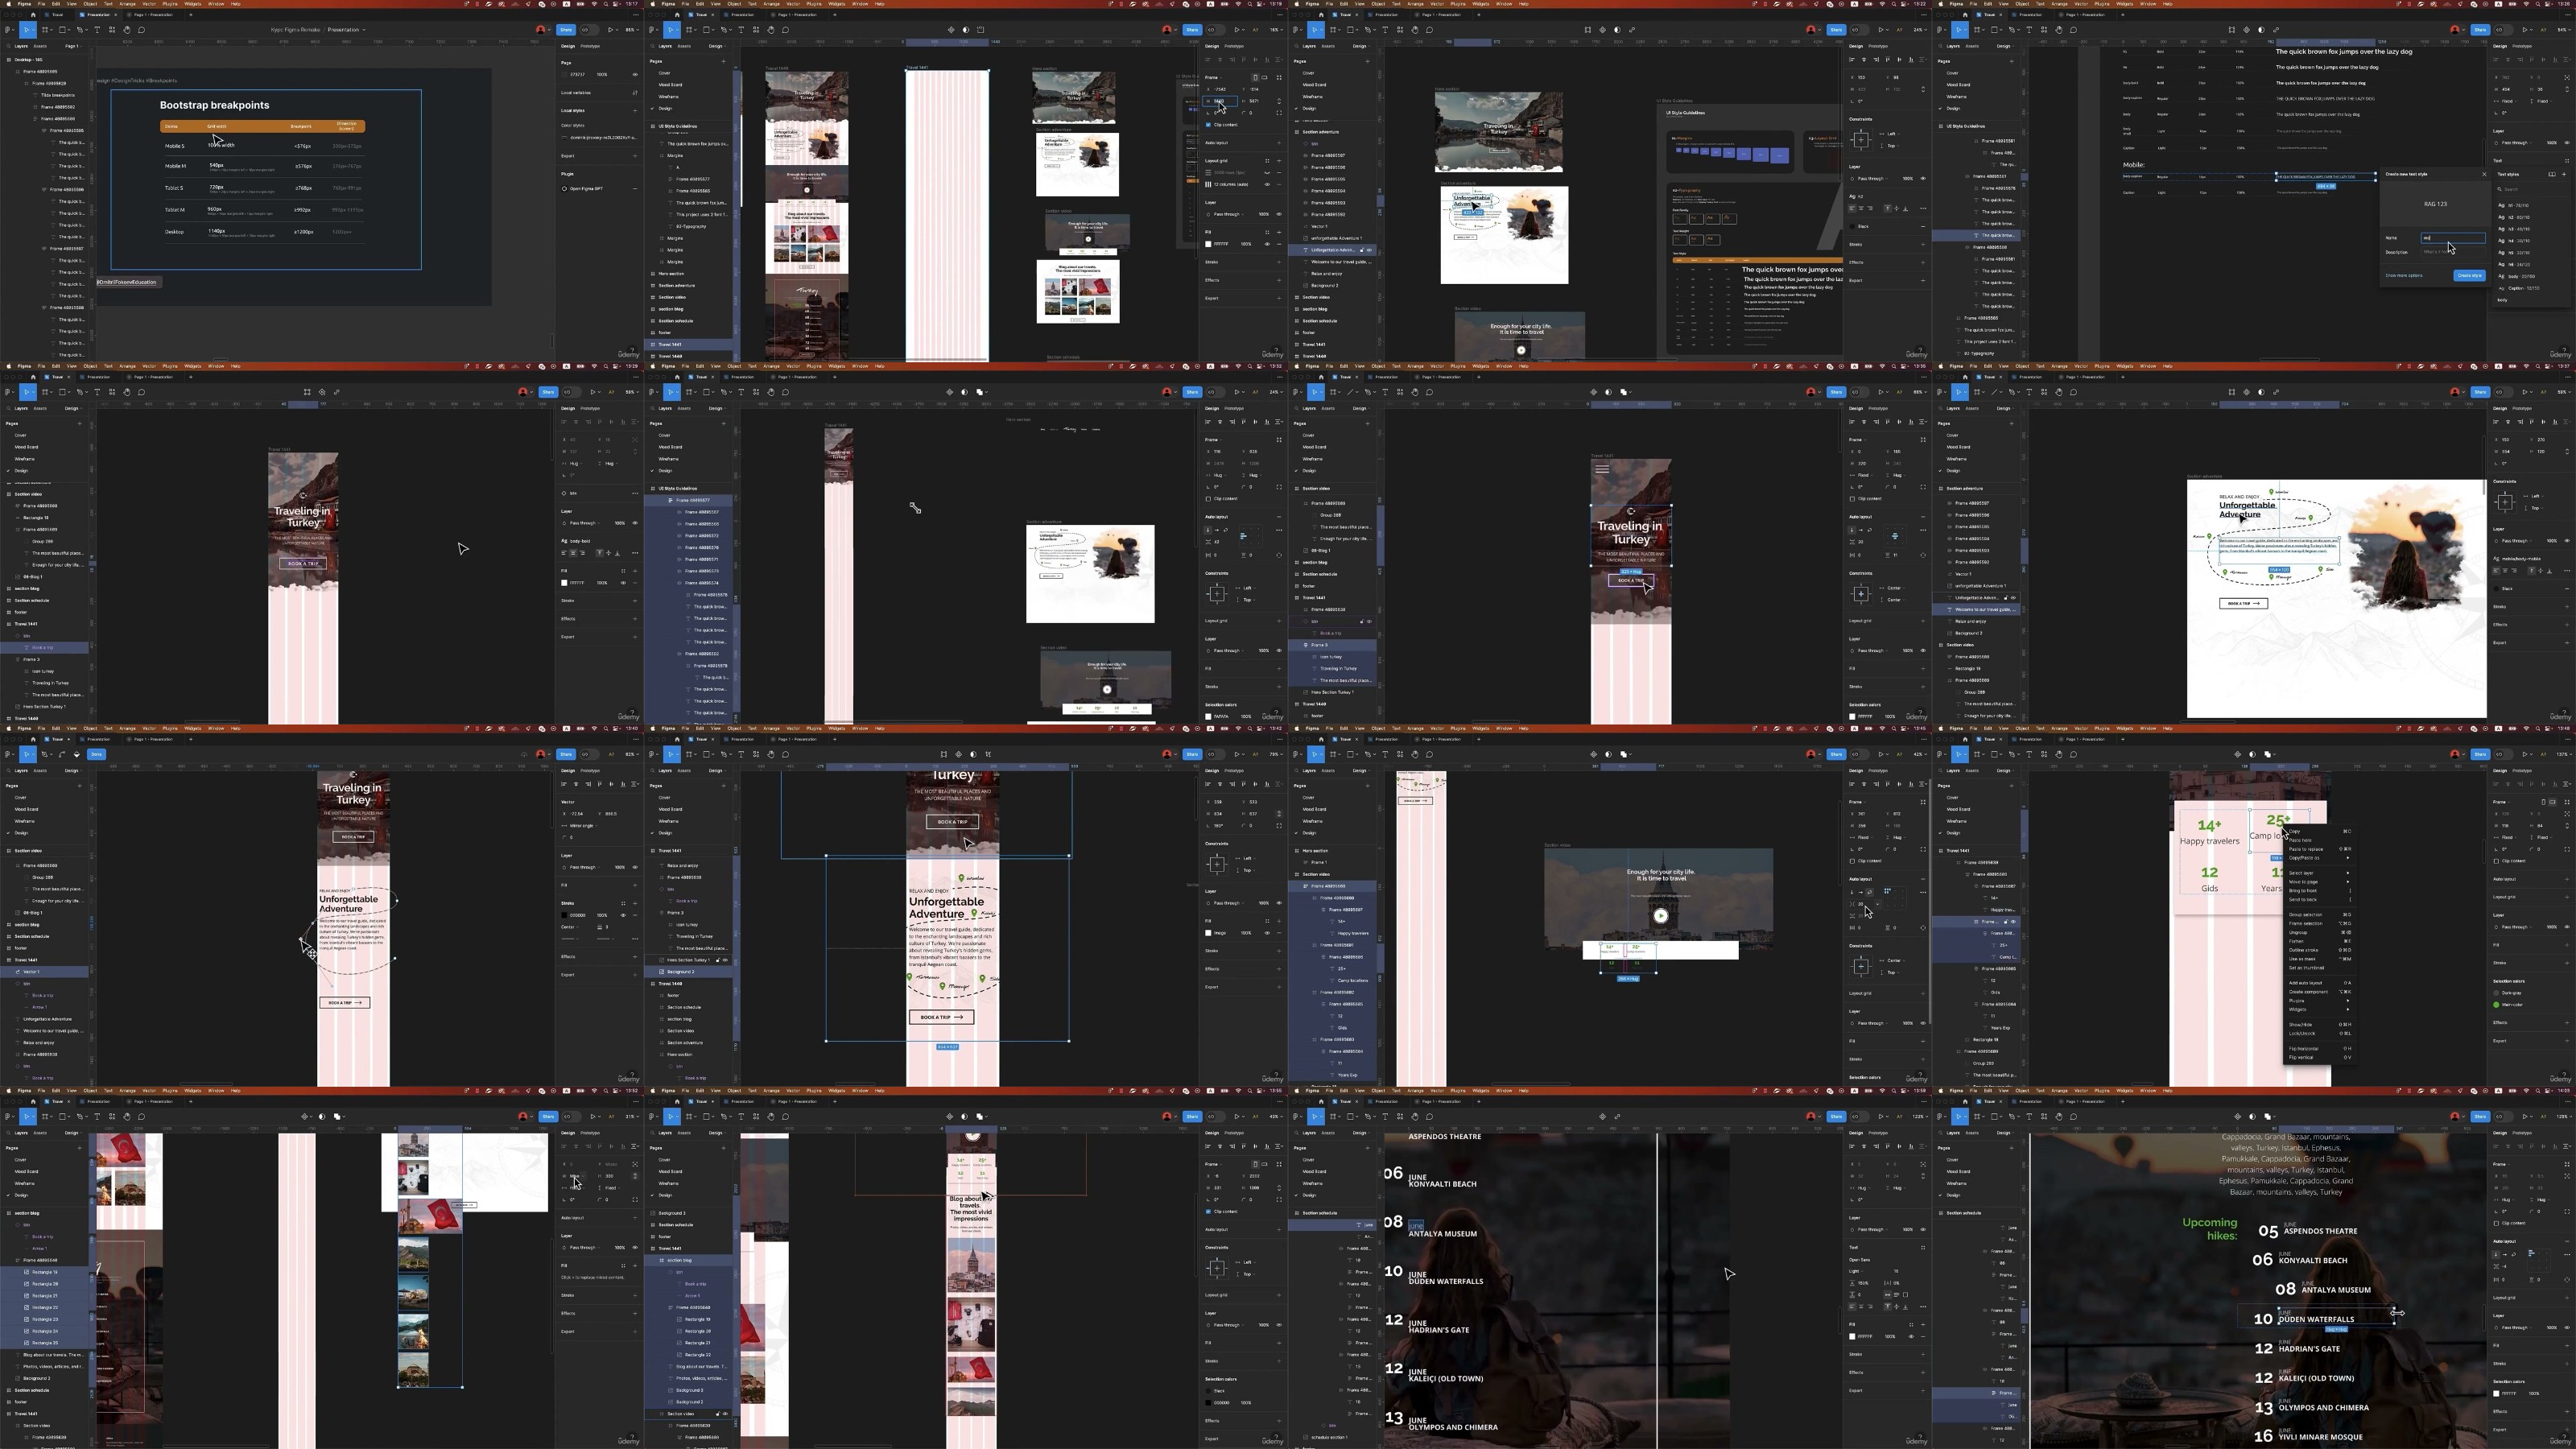The image size is (2576, 1449).
Task: Click plus icon beside Text styles header
Action: (2563, 174)
